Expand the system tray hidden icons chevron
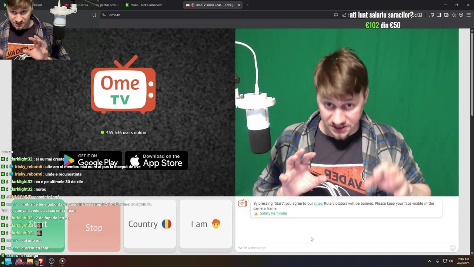 click(x=430, y=261)
